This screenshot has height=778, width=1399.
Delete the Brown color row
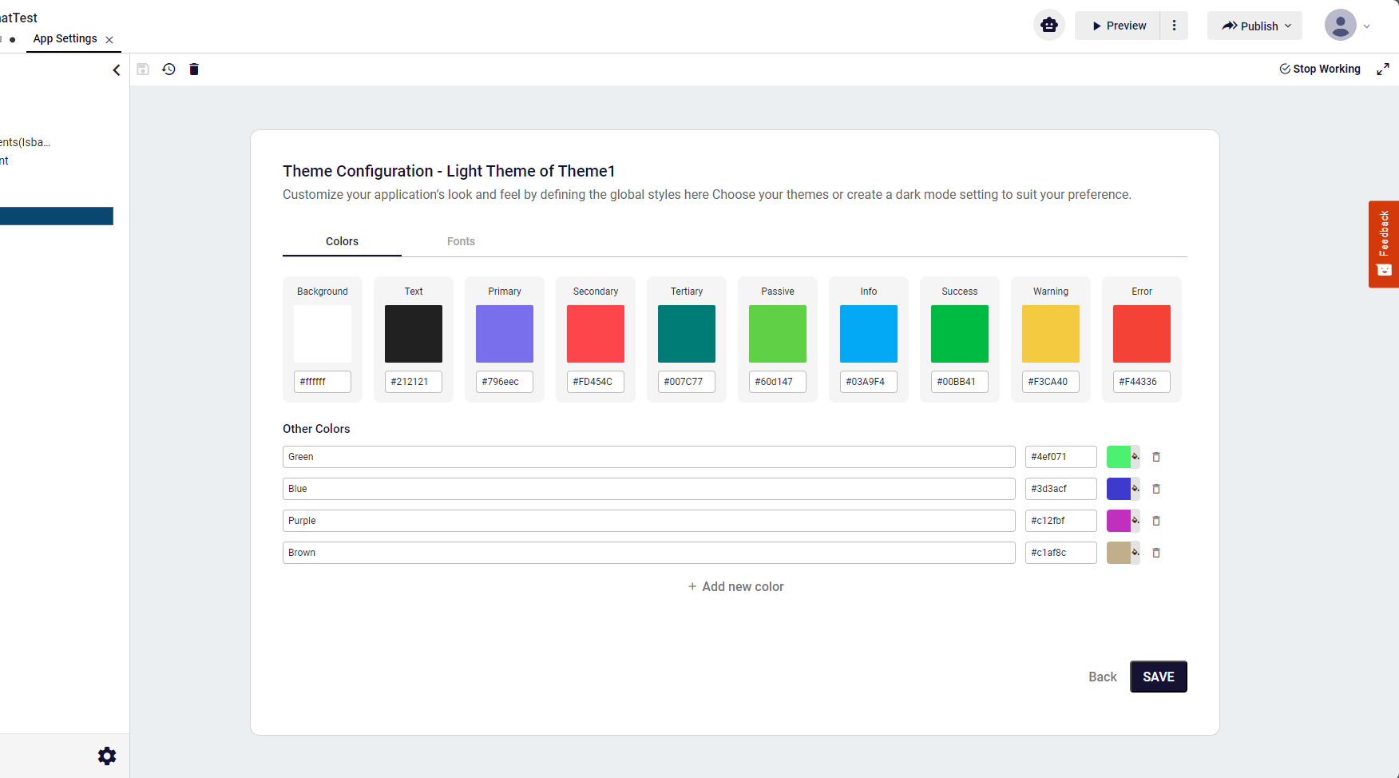(1155, 553)
